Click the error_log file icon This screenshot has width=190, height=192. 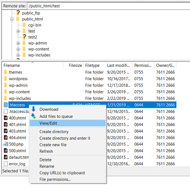[x=6, y=164]
